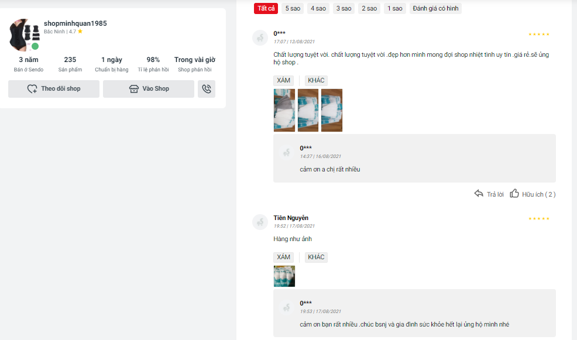Click five-star rating on first review

[538, 35]
